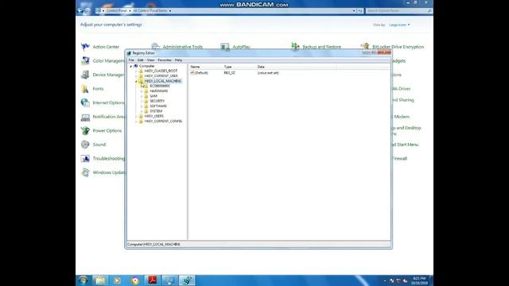Click the taskbar clock and date

(419, 280)
